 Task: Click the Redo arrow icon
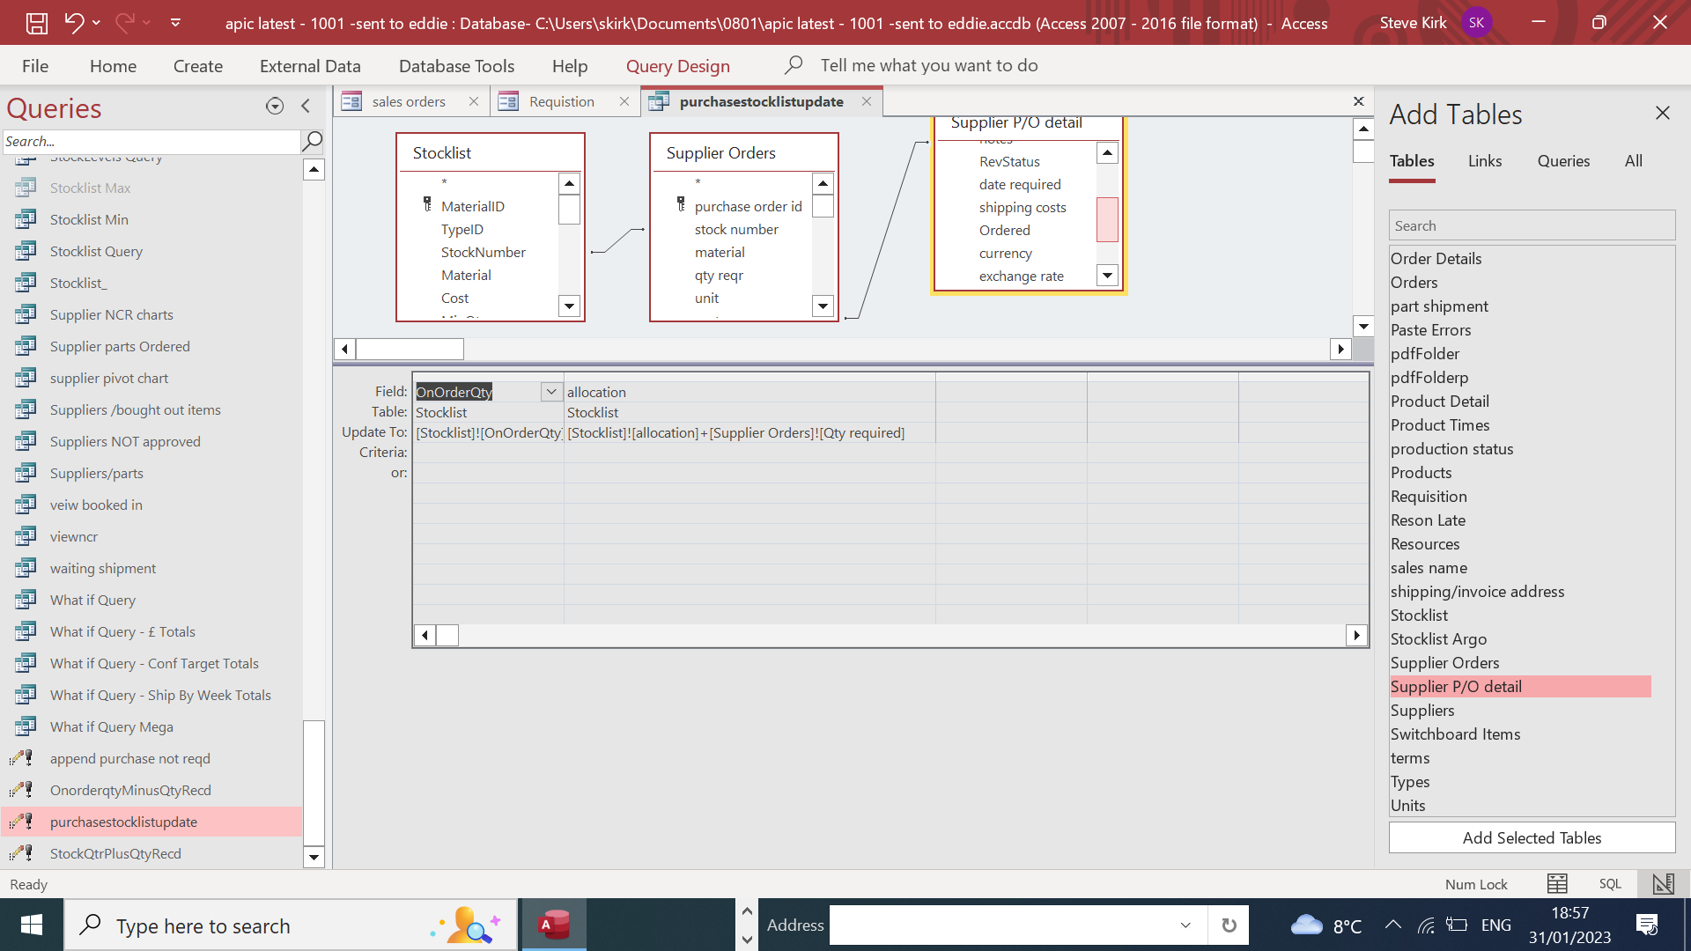(x=124, y=23)
